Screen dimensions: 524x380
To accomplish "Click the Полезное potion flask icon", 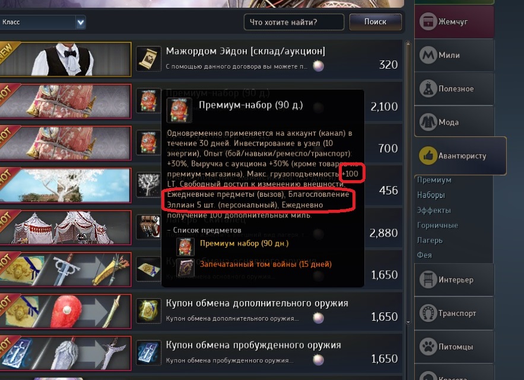I will click(x=428, y=88).
